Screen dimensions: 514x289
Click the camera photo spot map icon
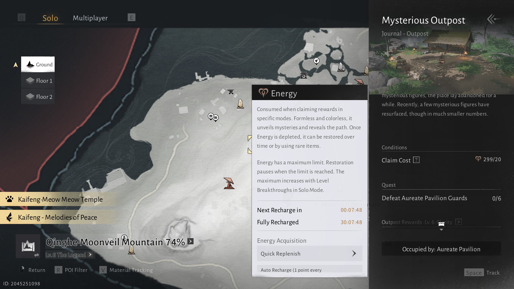tap(304, 75)
